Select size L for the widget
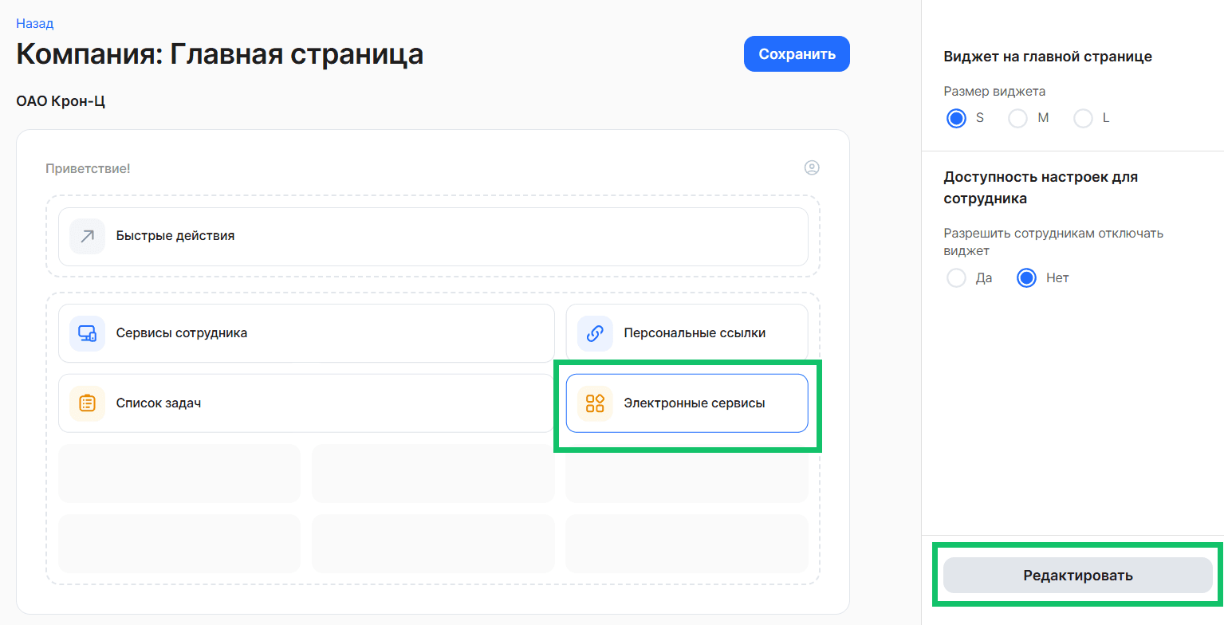Image resolution: width=1224 pixels, height=625 pixels. point(1083,118)
